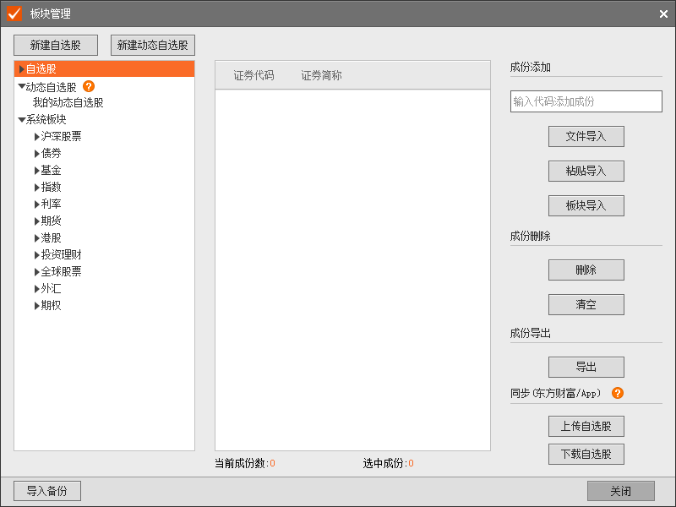Click the help icon next to 同步(东方财富/App)
The width and height of the screenshot is (676, 507).
618,393
